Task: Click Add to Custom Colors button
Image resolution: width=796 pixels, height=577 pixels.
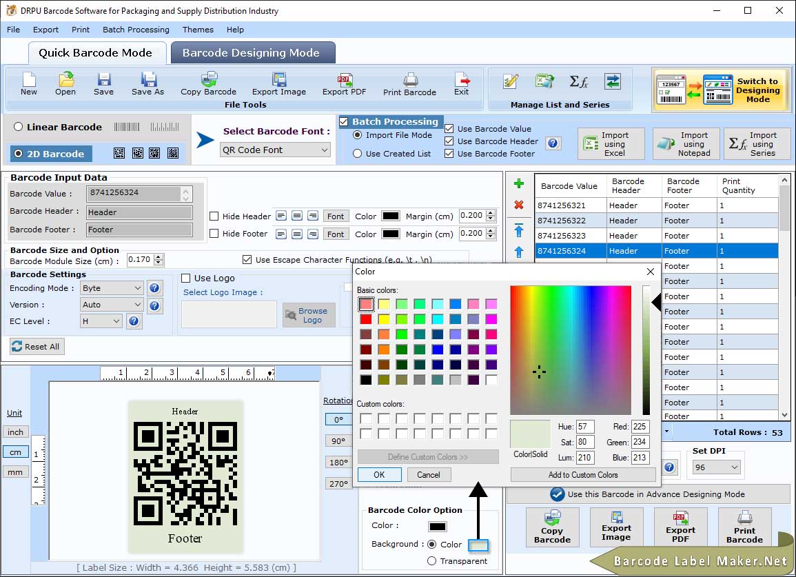Action: (x=583, y=475)
